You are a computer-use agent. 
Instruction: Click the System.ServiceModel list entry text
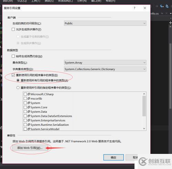pos(45,129)
